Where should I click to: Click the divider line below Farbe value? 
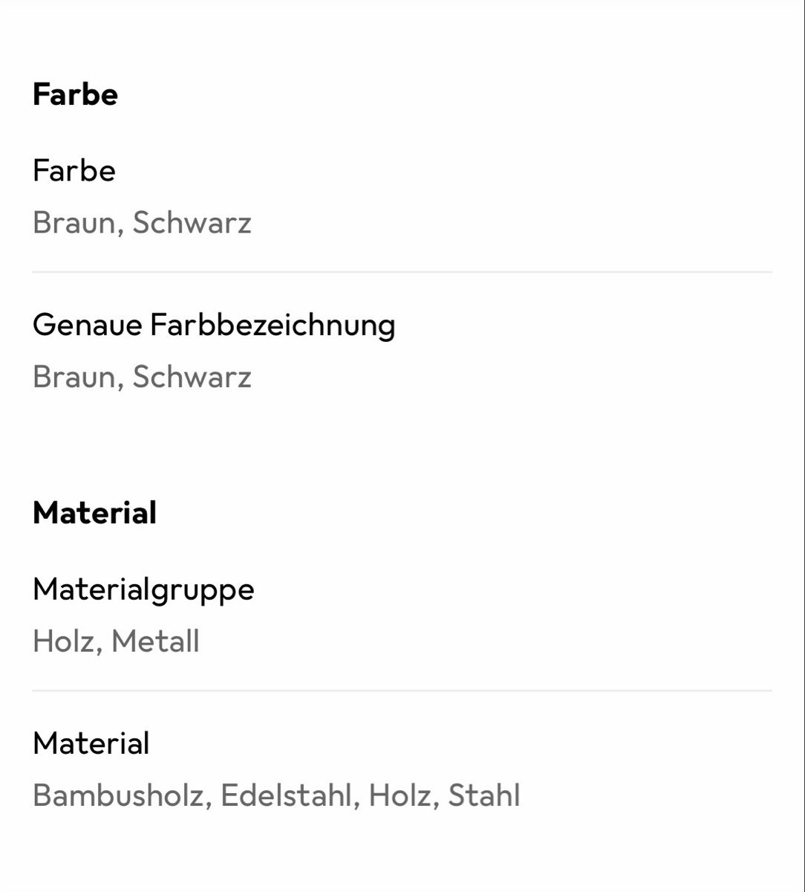tap(402, 273)
